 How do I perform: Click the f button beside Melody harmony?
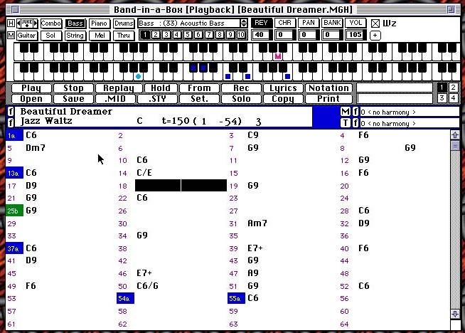pyautogui.click(x=356, y=112)
